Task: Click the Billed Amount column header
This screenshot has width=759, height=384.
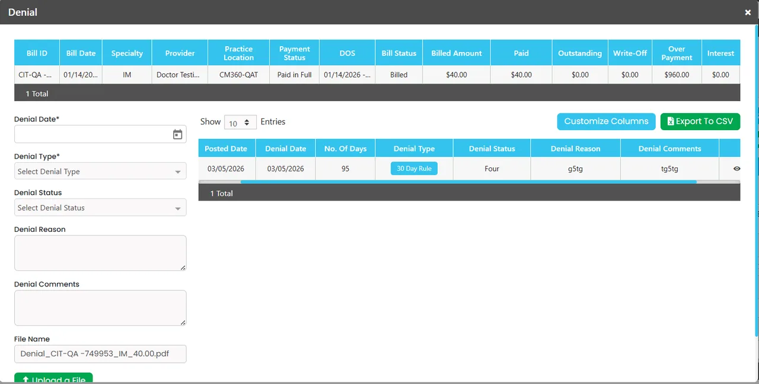Action: pyautogui.click(x=457, y=53)
